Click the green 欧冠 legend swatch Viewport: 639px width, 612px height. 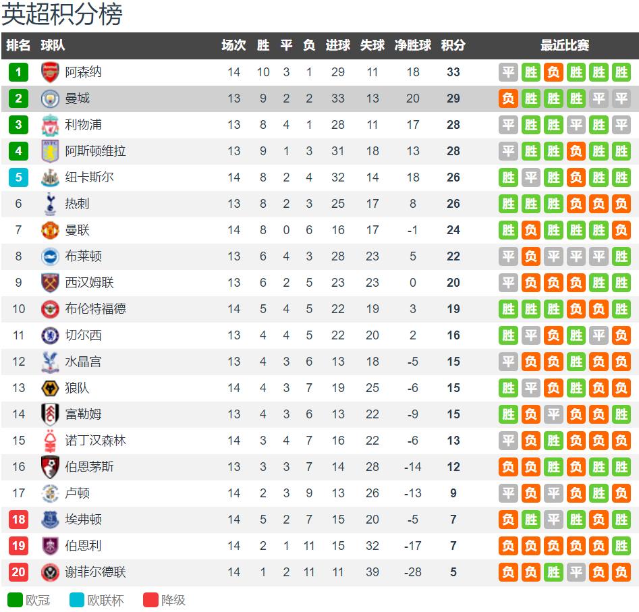pos(15,600)
